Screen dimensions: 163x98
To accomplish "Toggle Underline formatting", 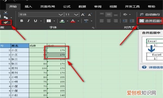I will pyautogui.click(x=35, y=21).
